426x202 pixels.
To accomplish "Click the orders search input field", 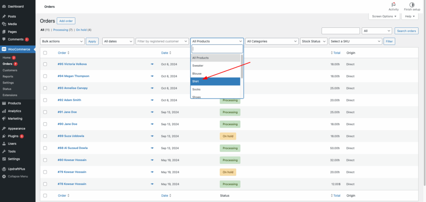I will [x=341, y=31].
